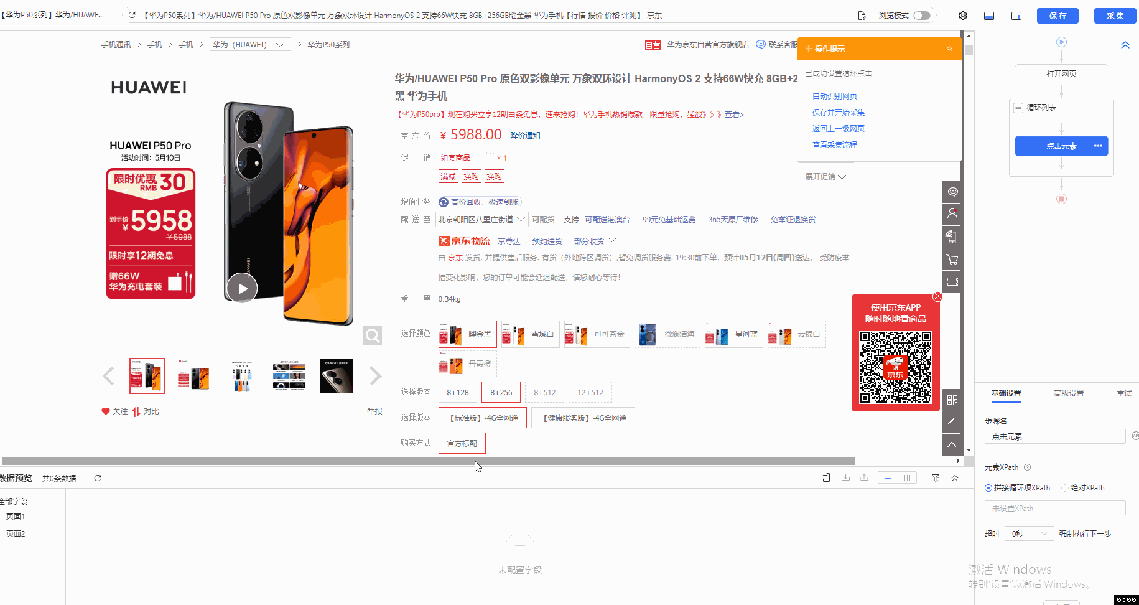1139x605 pixels.
Task: Show previous product thumbnails arrow
Action: [108, 376]
